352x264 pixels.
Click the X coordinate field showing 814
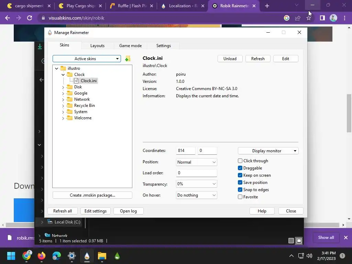click(x=186, y=151)
